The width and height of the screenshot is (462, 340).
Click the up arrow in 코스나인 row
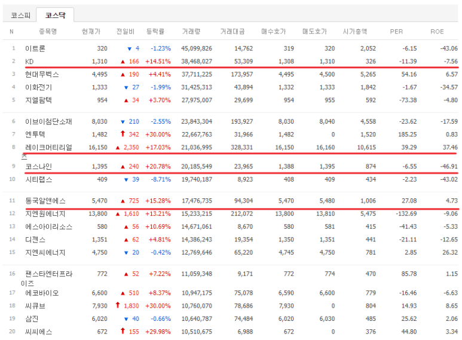pos(123,167)
